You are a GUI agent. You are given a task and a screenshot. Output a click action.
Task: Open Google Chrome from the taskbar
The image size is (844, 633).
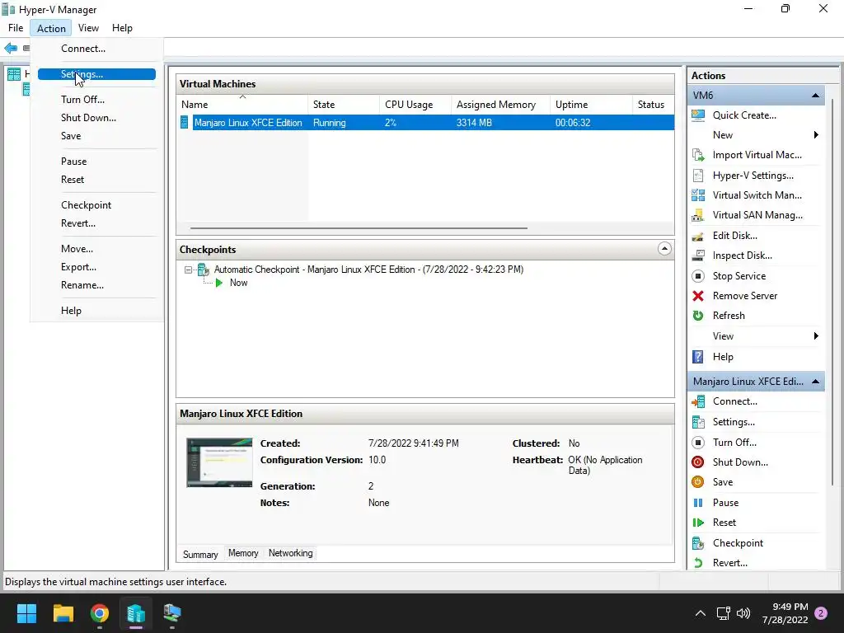tap(100, 613)
